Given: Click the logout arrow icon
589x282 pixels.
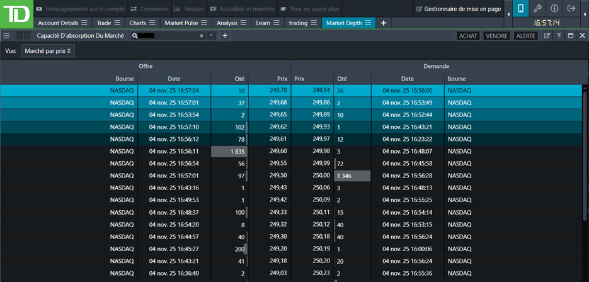Looking at the screenshot, I should 571,9.
